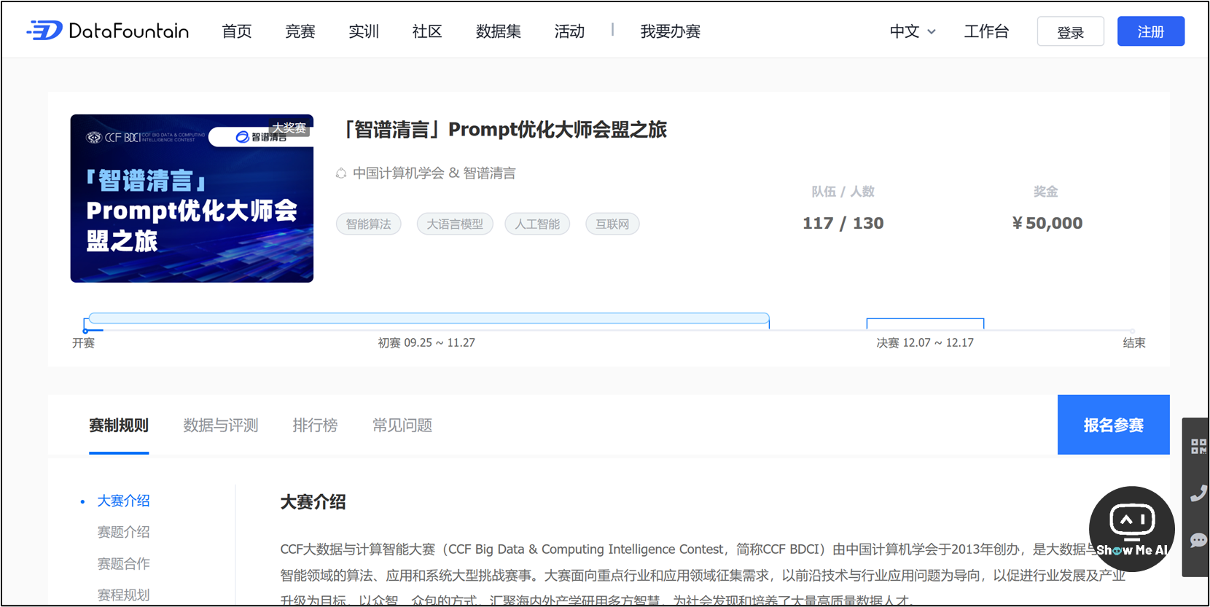Click the organizer icon beside 中国计算机学会
1210x607 pixels.
pos(341,173)
